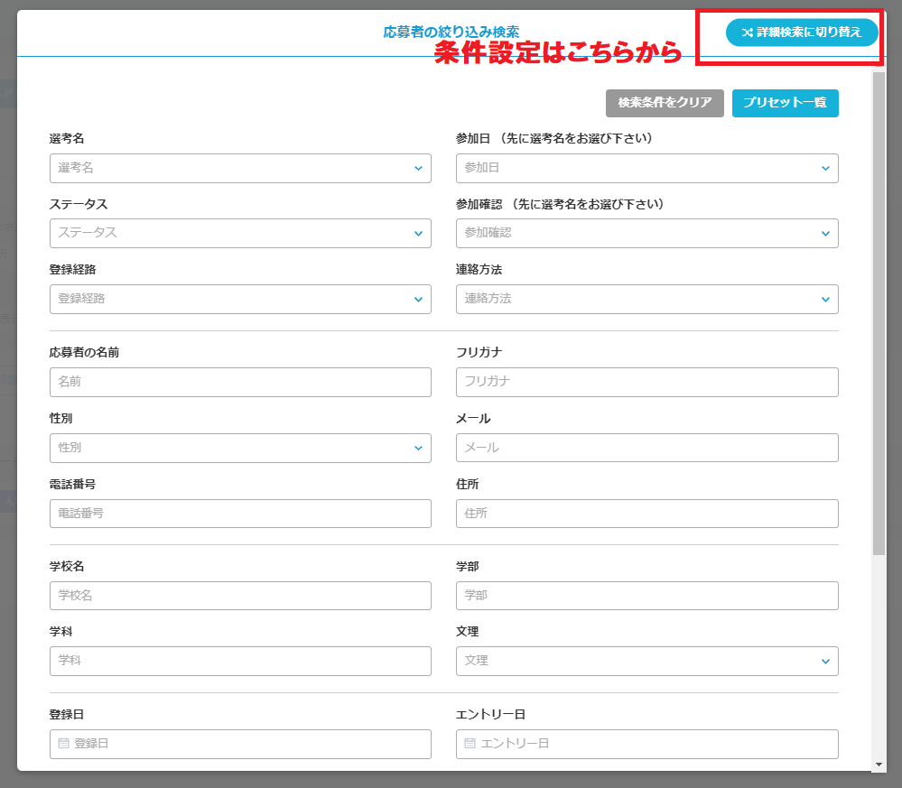Click the 電話番号 input field
Screen dimensions: 902x788
[240, 513]
